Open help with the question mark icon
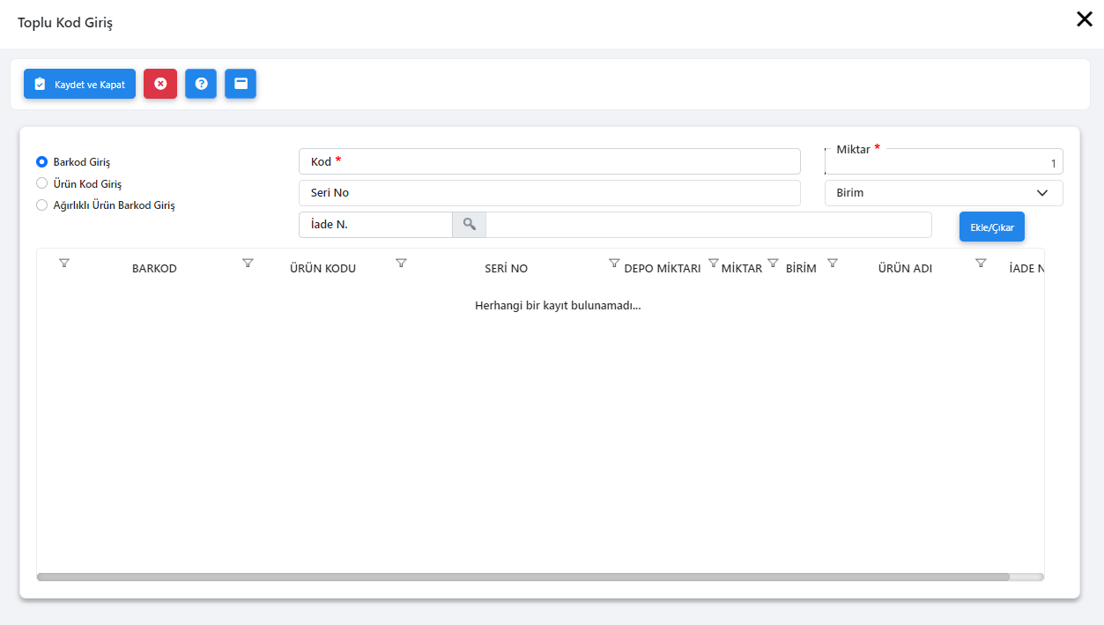The image size is (1104, 625). tap(201, 84)
